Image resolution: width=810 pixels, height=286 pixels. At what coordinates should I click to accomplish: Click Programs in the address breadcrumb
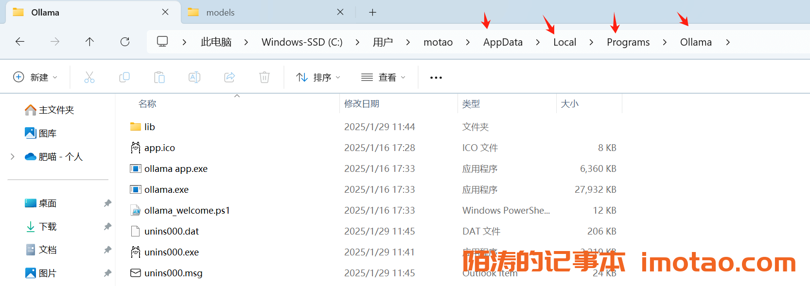(x=628, y=42)
